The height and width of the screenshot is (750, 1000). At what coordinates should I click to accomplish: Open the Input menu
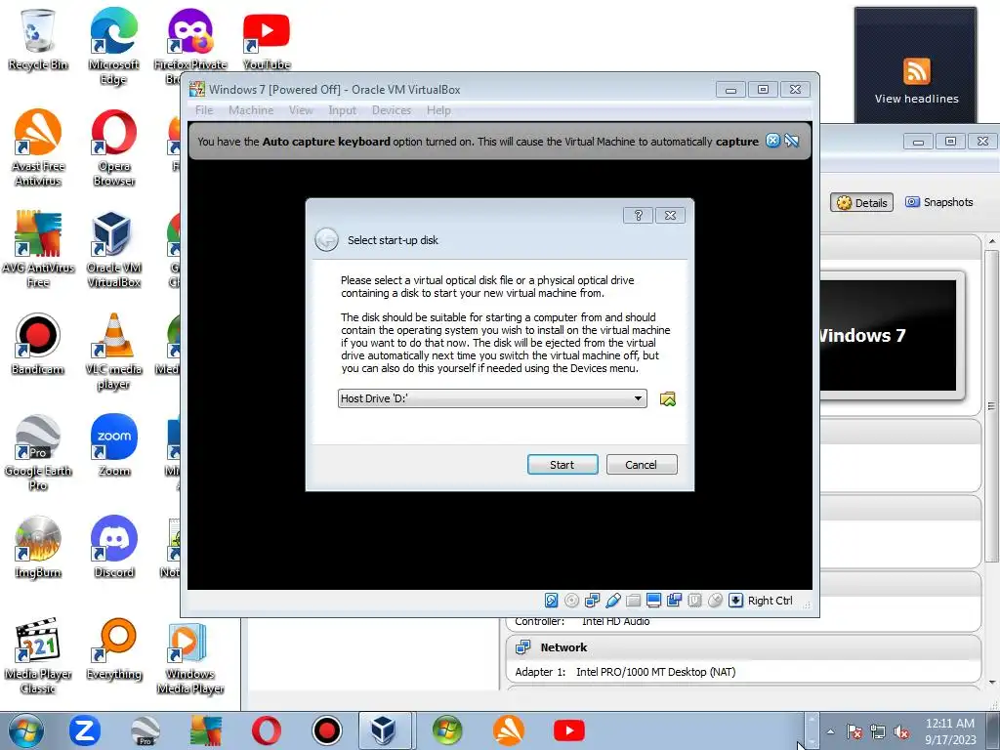pyautogui.click(x=342, y=110)
